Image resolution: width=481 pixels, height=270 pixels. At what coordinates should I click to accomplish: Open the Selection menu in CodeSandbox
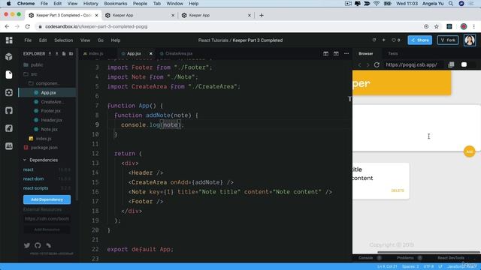[63, 40]
